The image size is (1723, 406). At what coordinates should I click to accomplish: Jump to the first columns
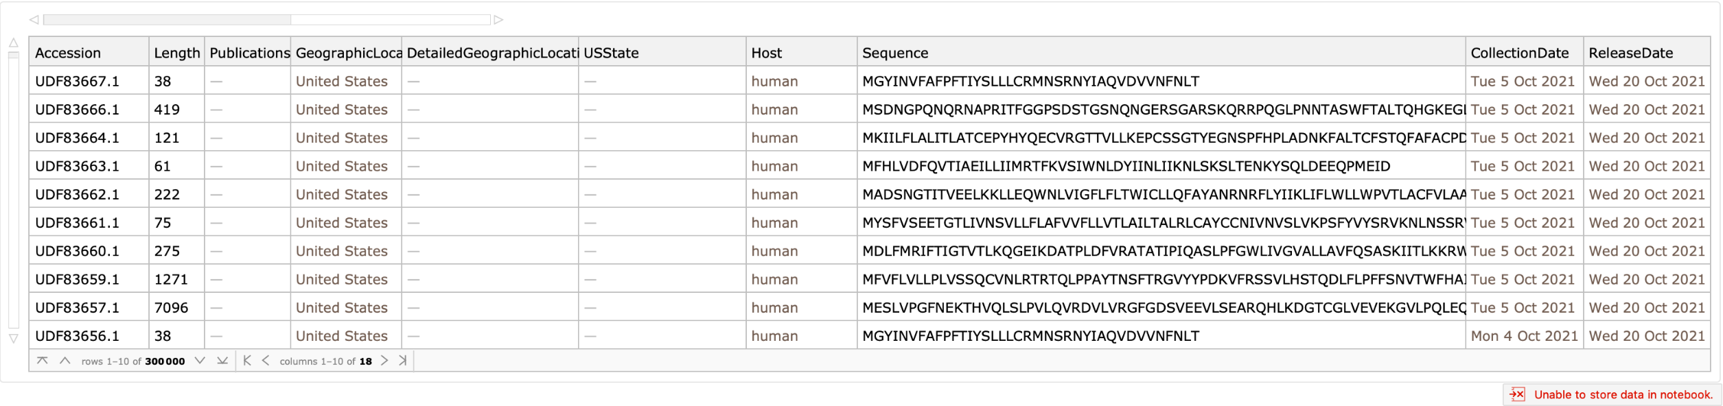coord(247,361)
